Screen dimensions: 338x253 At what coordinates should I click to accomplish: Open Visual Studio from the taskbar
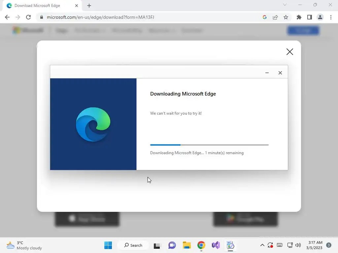click(216, 245)
